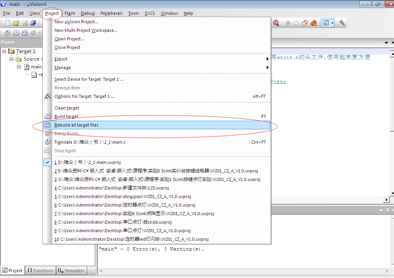Kill all breakpoints with the toolbar icon

313,23
